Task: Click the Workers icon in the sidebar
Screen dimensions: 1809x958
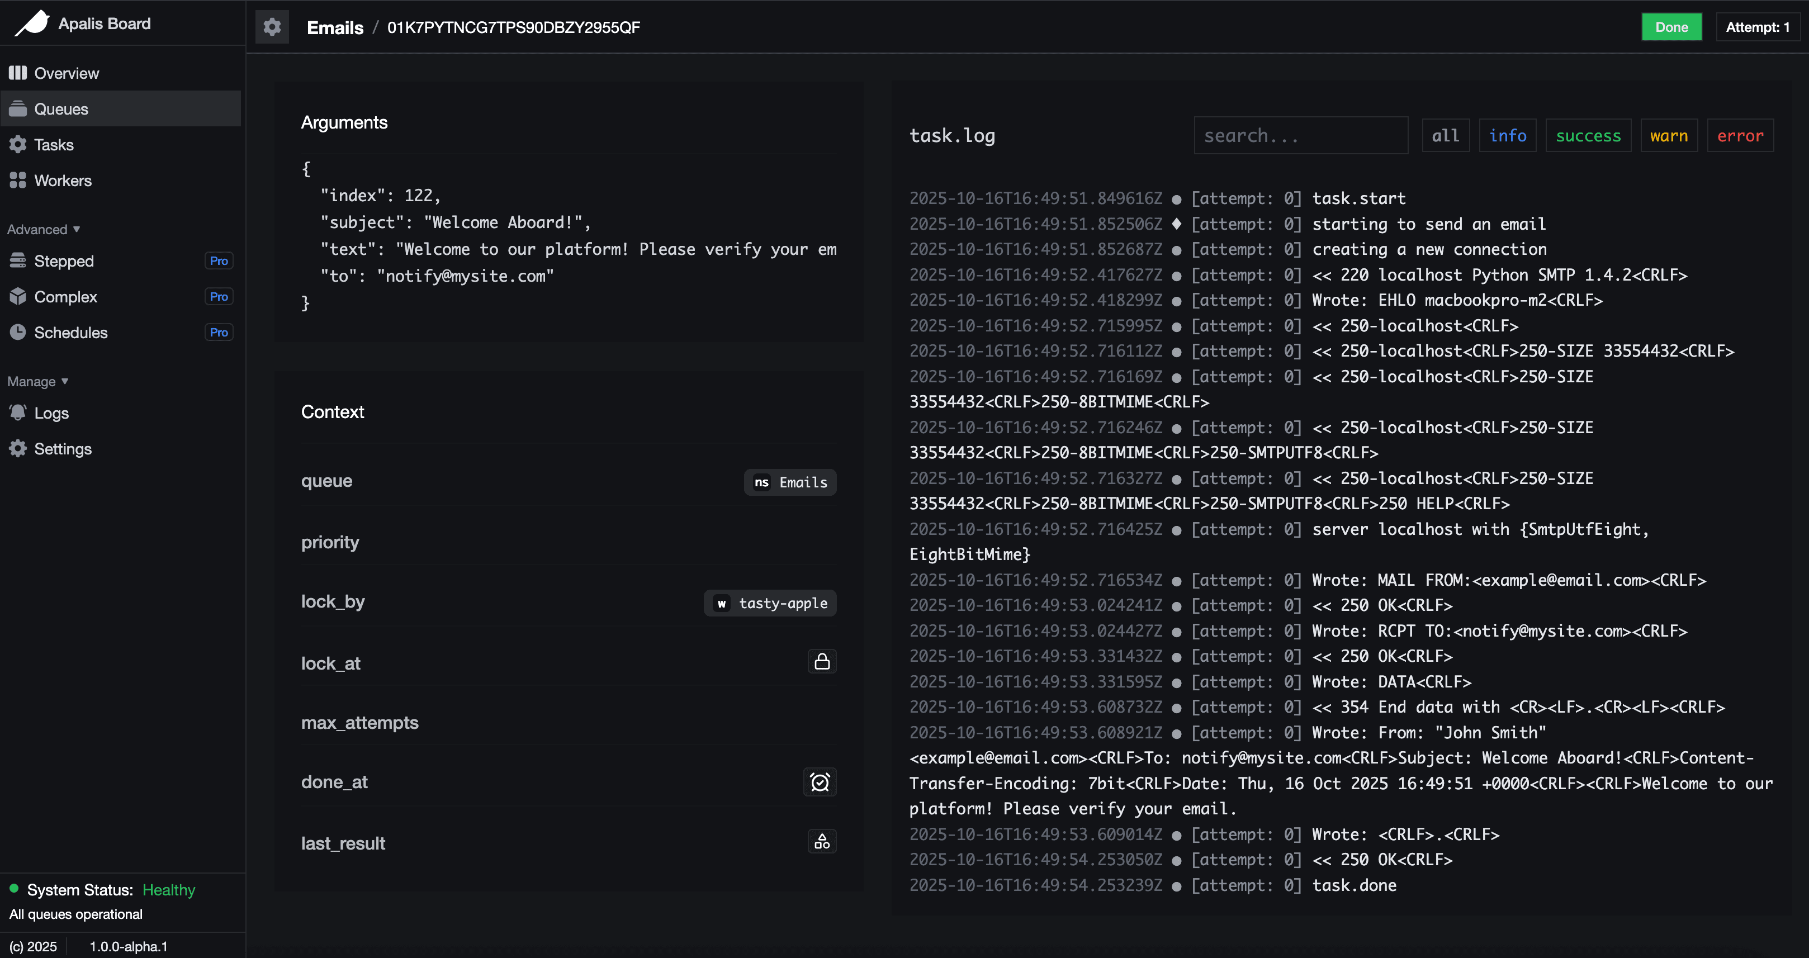Action: coord(17,180)
